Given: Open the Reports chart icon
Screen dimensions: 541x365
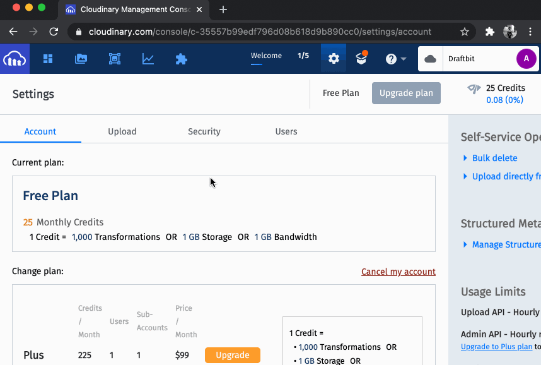Looking at the screenshot, I should click(x=148, y=59).
